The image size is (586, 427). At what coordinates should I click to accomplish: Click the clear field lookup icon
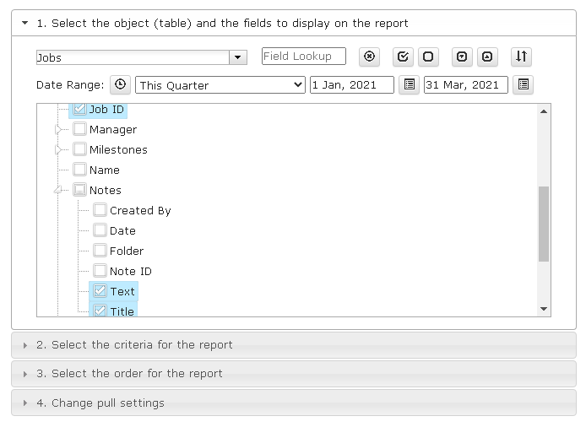coord(369,57)
